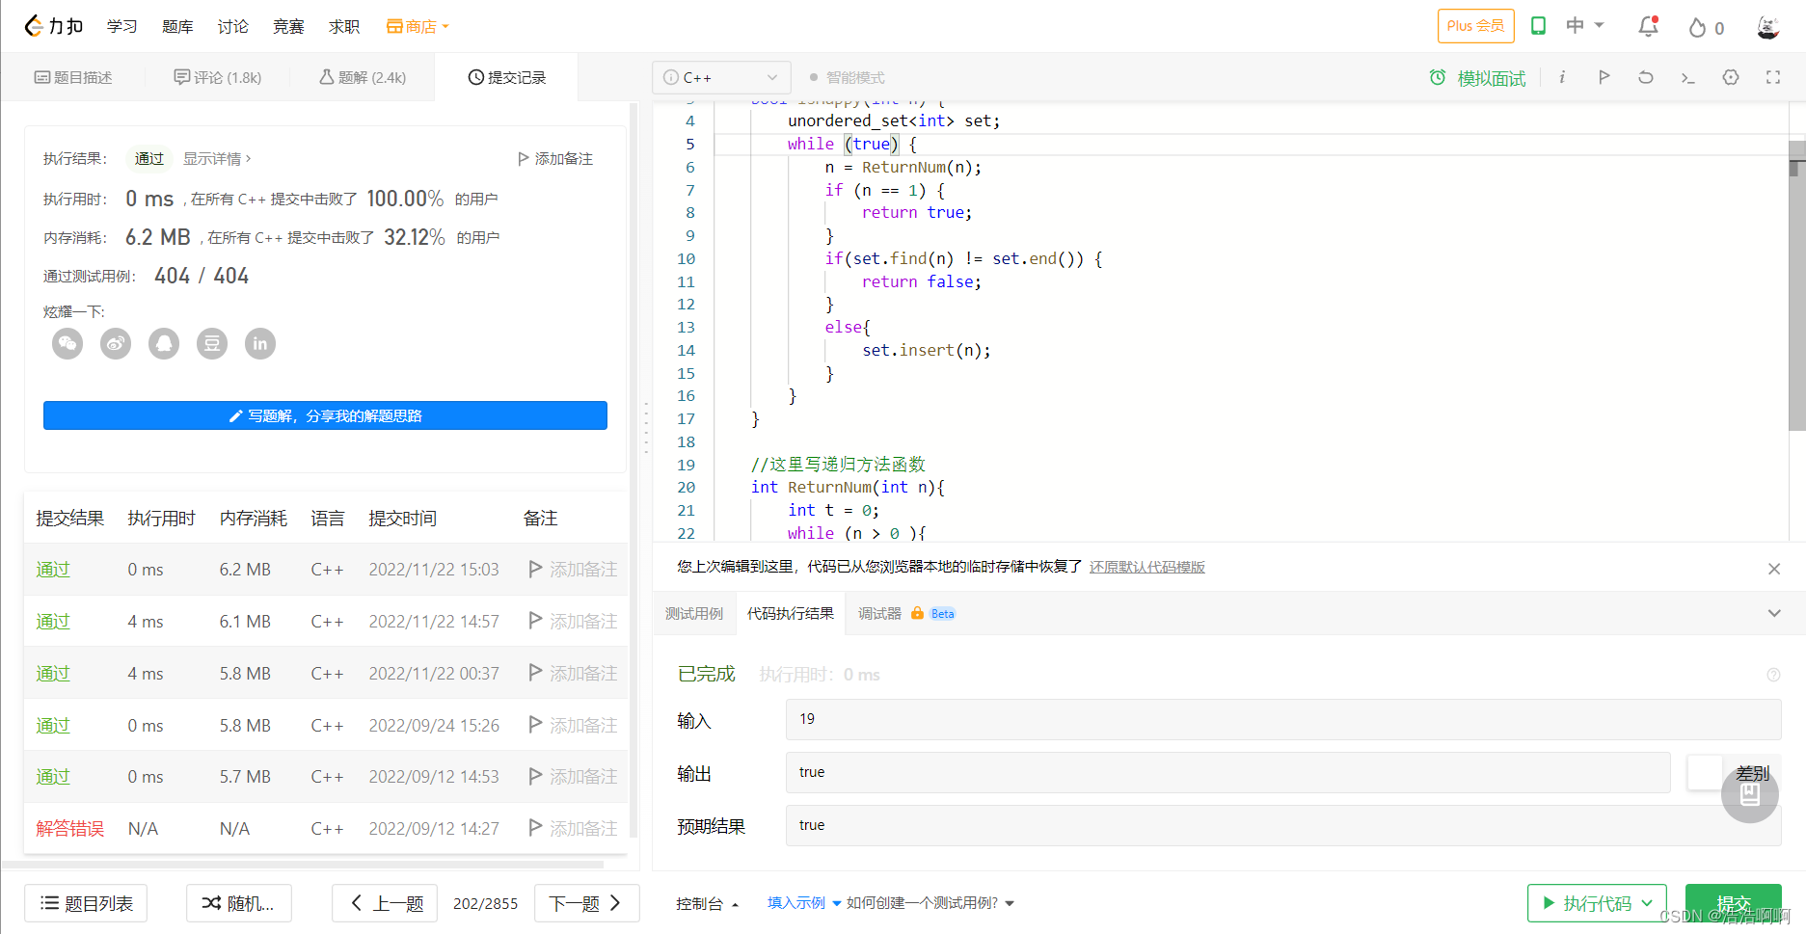Open the LeetCode 力扣 logo home
The height and width of the screenshot is (934, 1806).
54,26
